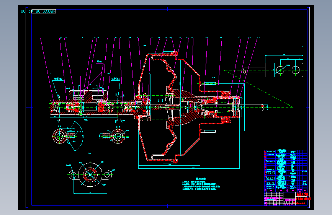Viewport: 332px width, 215px height.
Task: Click the parts list table
Action: [286, 171]
